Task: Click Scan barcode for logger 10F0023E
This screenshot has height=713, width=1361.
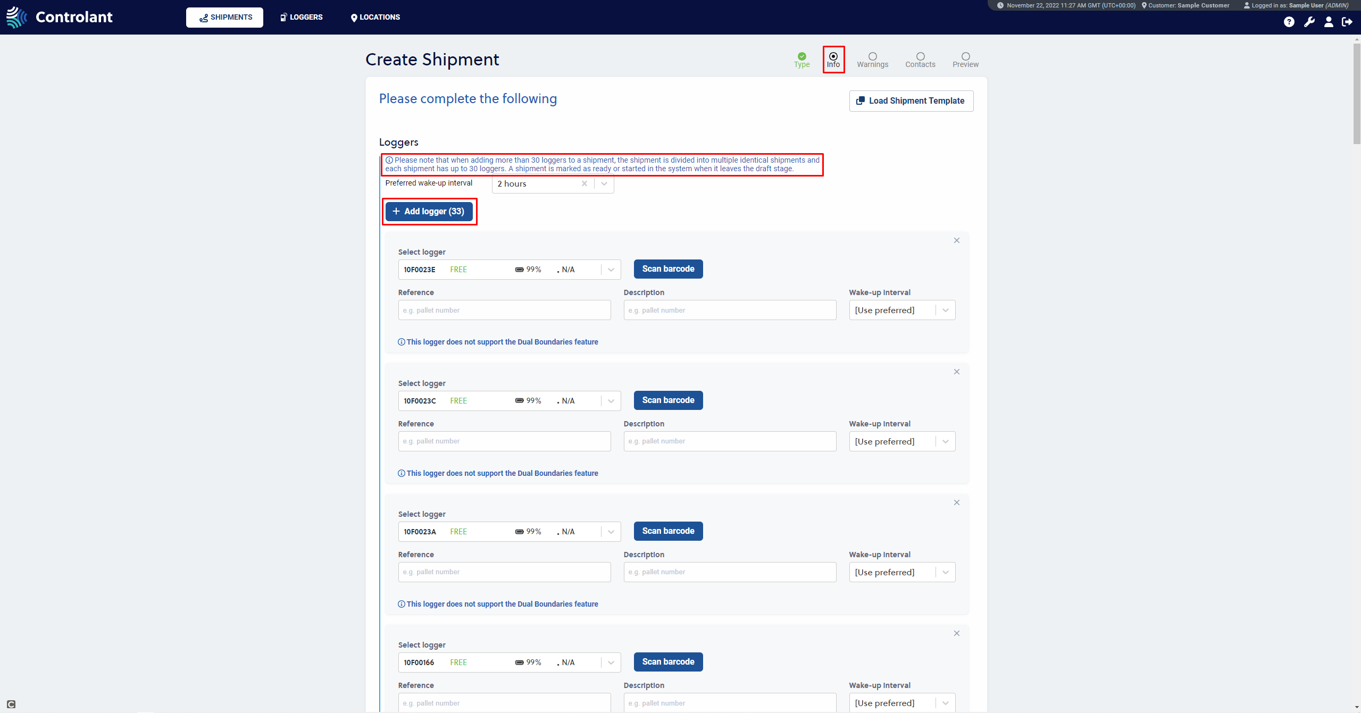Action: (668, 269)
